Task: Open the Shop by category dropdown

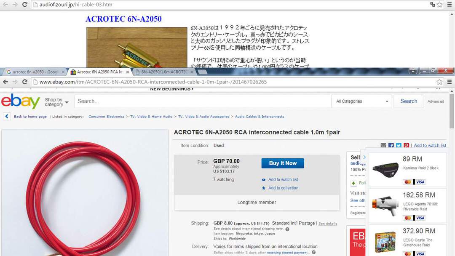Action: tap(56, 102)
